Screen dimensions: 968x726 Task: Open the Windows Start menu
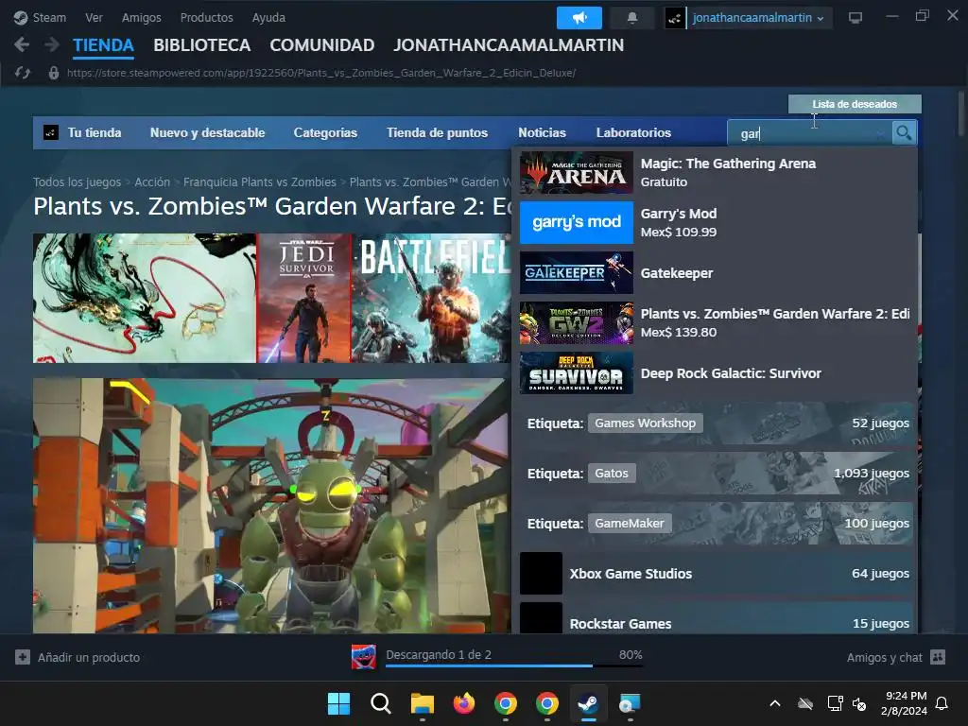338,703
